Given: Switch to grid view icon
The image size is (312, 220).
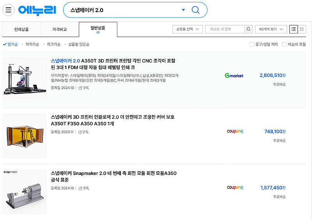Looking at the screenshot, I should click(x=302, y=29).
